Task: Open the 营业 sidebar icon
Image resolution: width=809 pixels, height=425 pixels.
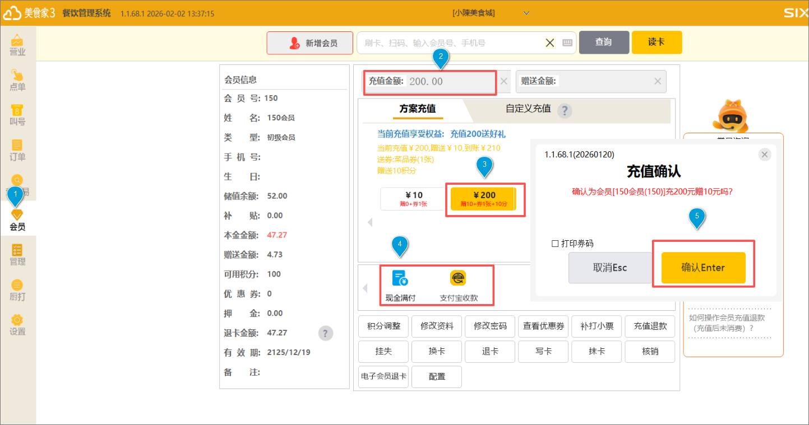Action: (17, 45)
